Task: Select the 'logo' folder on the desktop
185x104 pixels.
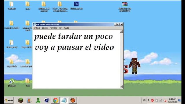Action: click(x=28, y=82)
